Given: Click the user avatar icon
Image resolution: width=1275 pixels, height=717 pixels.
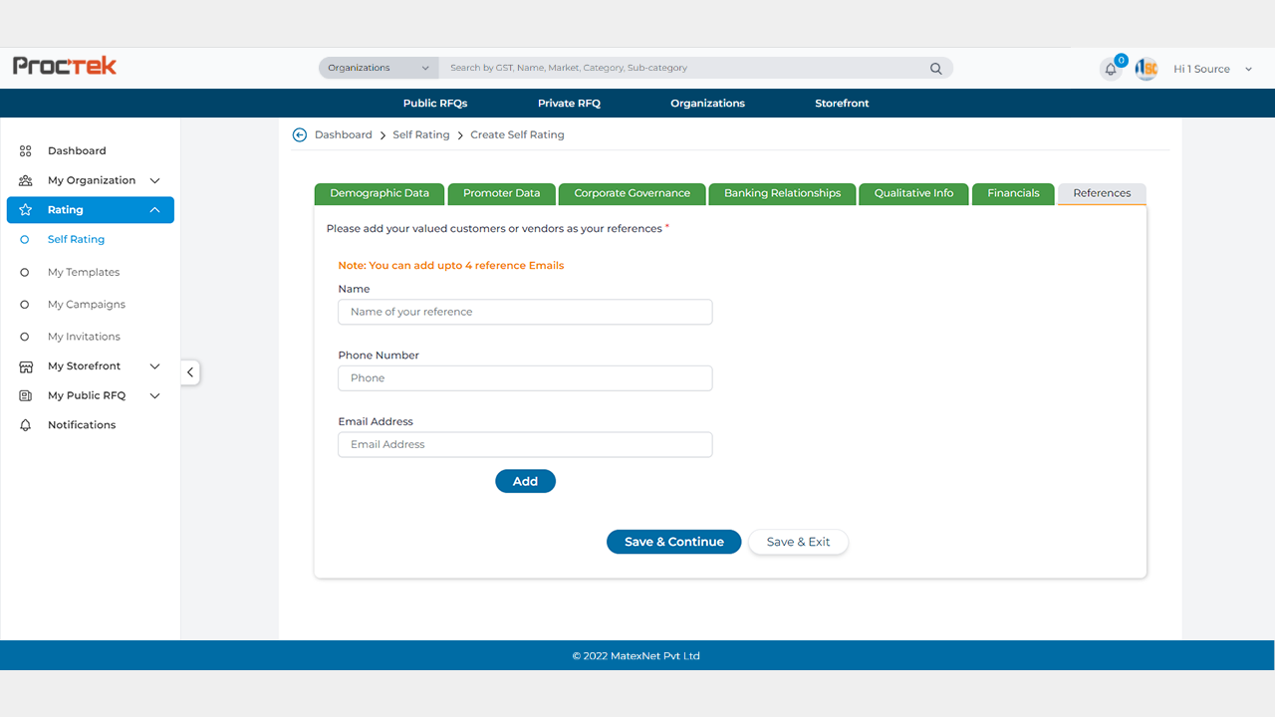Looking at the screenshot, I should click(1147, 69).
